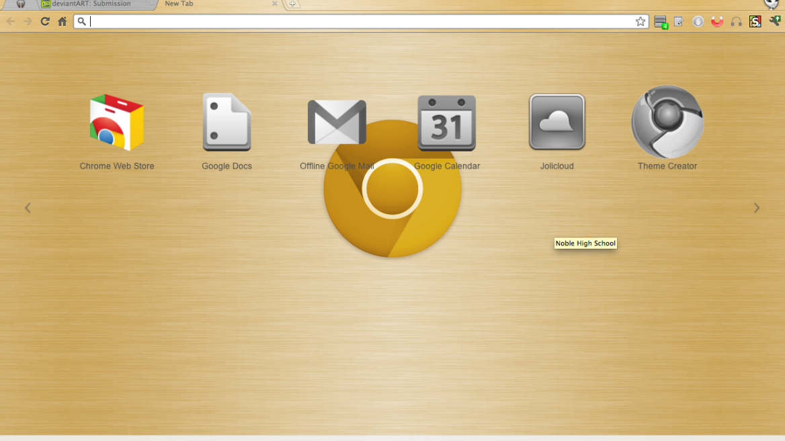Open the stop-hand ad blocker extension

coord(698,22)
